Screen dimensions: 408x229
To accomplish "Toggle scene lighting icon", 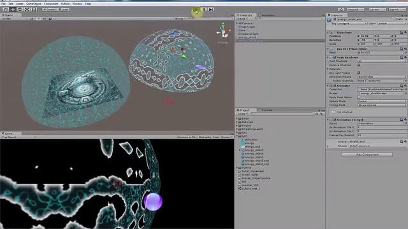I will (38, 18).
